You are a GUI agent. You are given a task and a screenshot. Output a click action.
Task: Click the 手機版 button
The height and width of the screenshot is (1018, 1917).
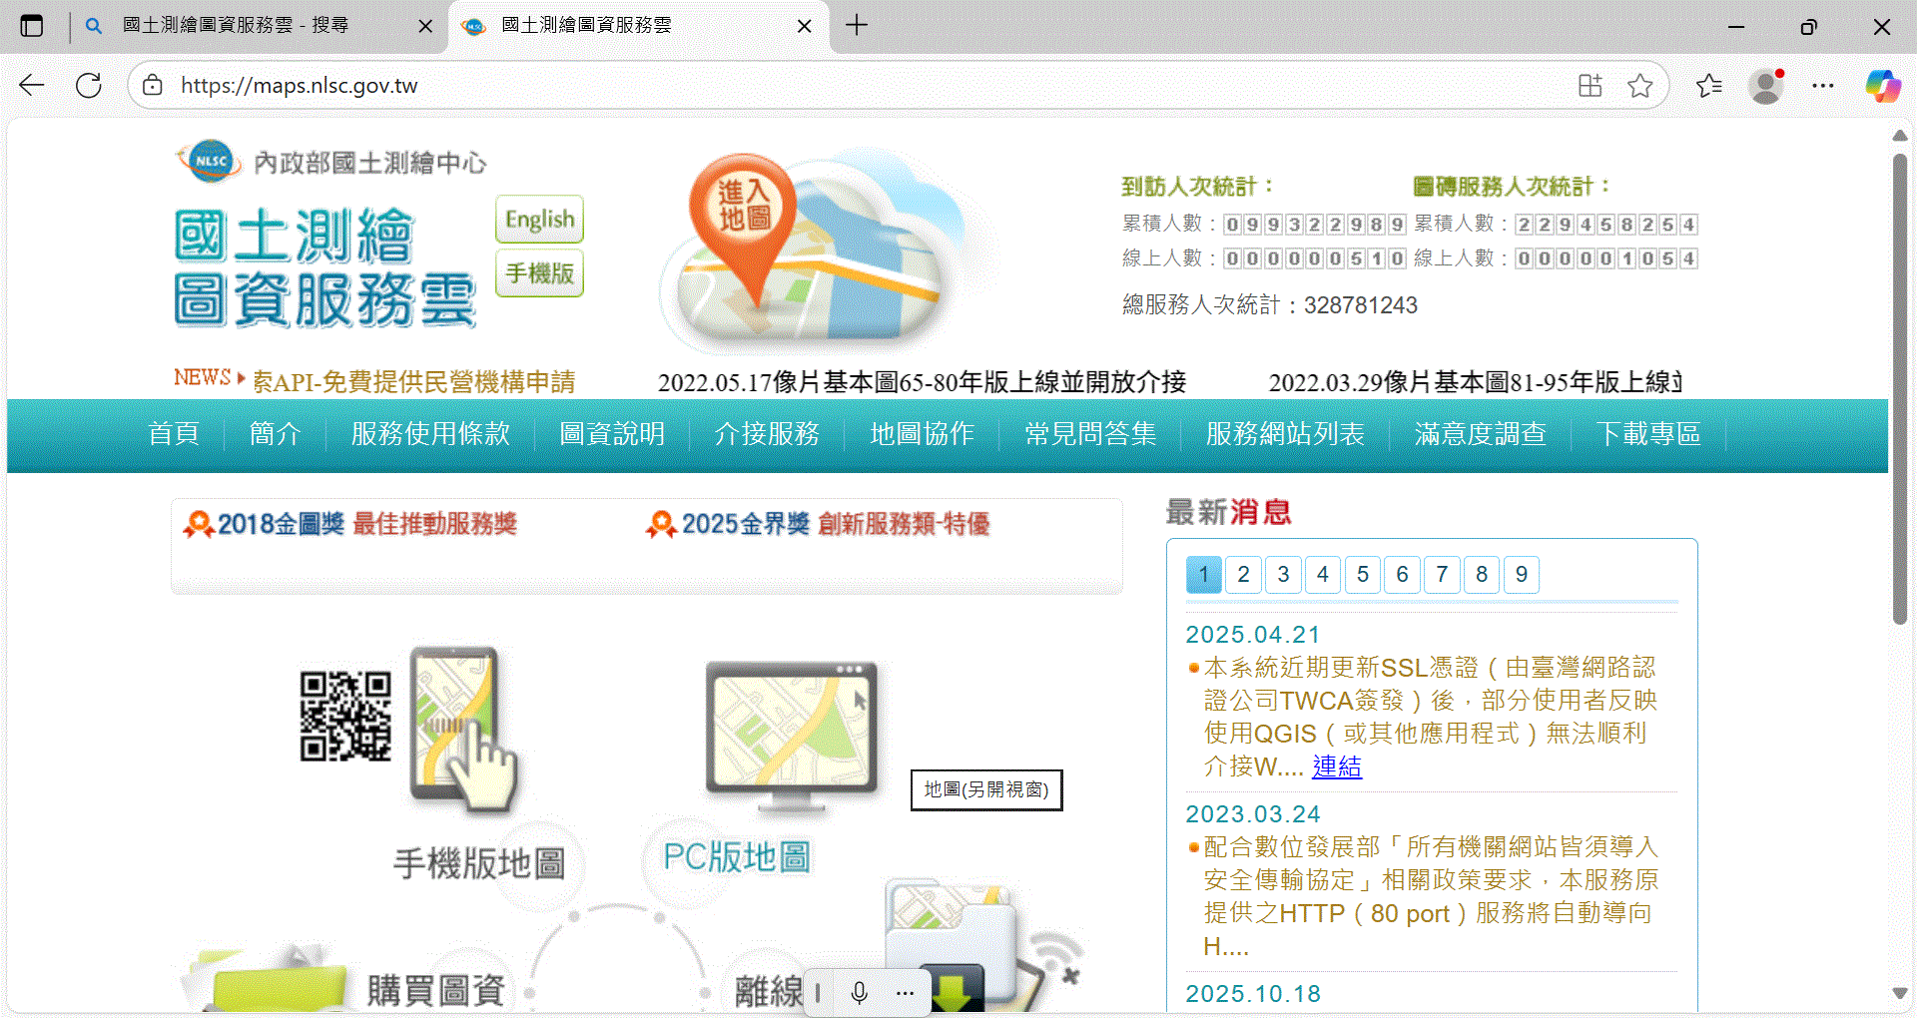tap(539, 273)
